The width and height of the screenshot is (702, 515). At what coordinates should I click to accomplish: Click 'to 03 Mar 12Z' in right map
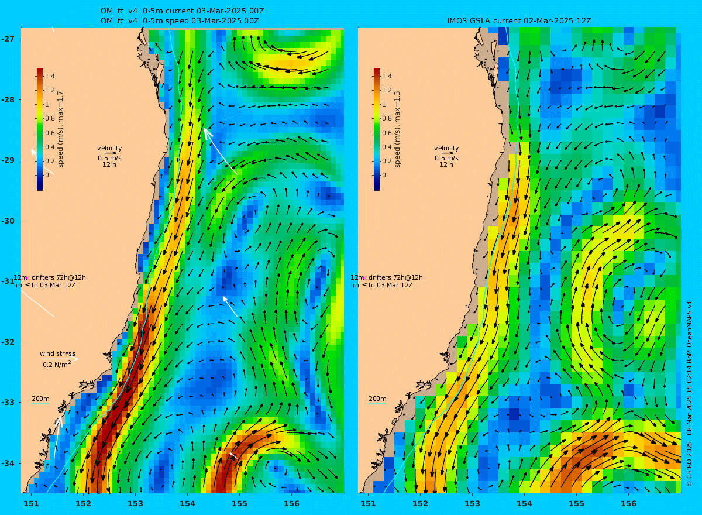click(391, 285)
